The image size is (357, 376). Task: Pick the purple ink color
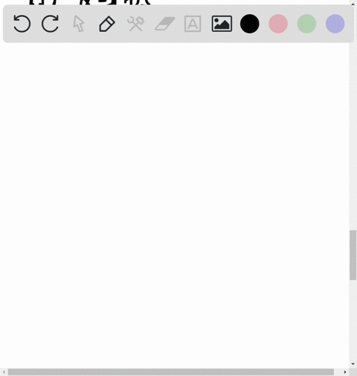click(335, 24)
